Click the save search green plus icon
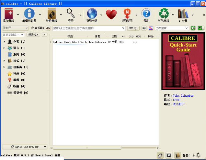206x160 pixels. click(x=200, y=28)
